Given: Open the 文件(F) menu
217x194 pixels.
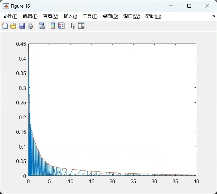Looking at the screenshot, I should point(10,16).
